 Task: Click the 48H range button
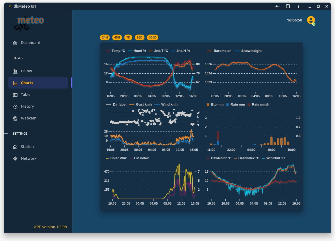(117, 37)
